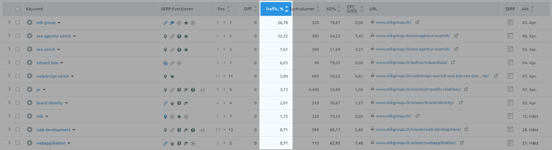552x150 pixels.
Task: Open SERP snapshot icon for mik group row
Action: click(x=510, y=22)
